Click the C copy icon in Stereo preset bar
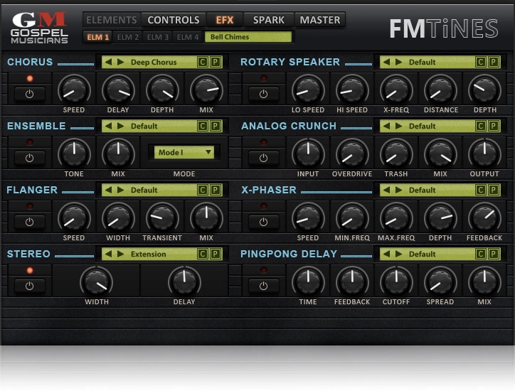The image size is (515, 391). [202, 254]
